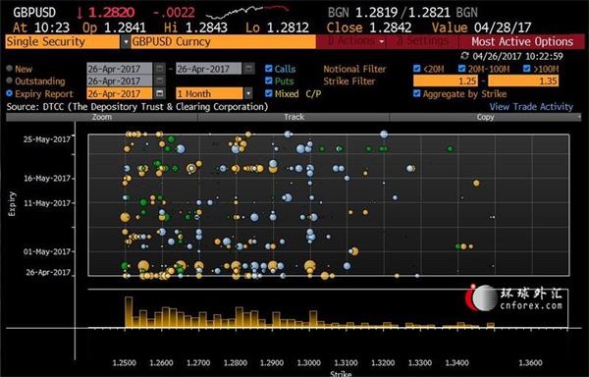Uncheck the Calls checkbox
The height and width of the screenshot is (377, 589).
pyautogui.click(x=269, y=69)
